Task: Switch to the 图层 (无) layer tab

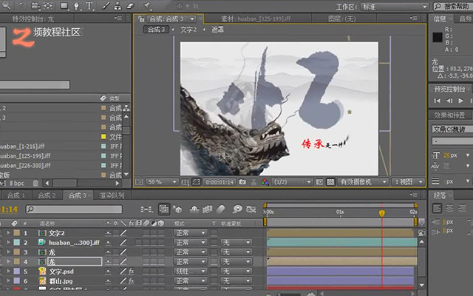Action: tap(341, 18)
